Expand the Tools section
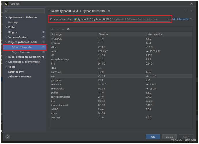Image resolution: width=199 pixels, height=144 pixels. pyautogui.click(x=6, y=67)
